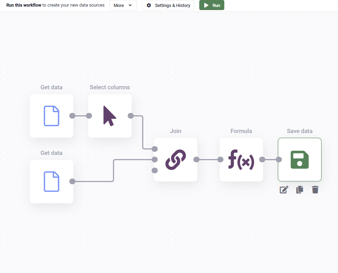The image size is (338, 273).
Task: Run the workflow
Action: (211, 5)
